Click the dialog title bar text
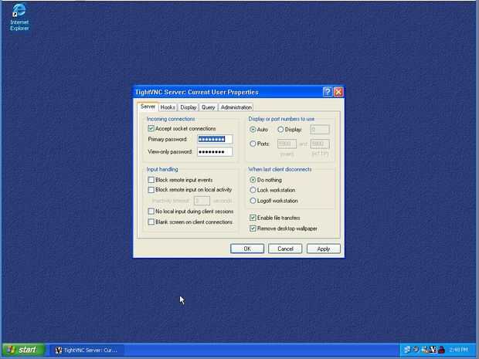 tap(197, 92)
